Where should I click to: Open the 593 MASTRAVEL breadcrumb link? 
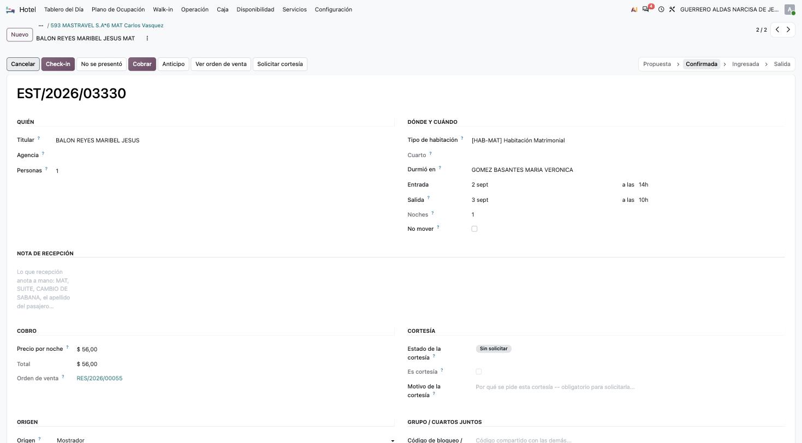coord(107,26)
